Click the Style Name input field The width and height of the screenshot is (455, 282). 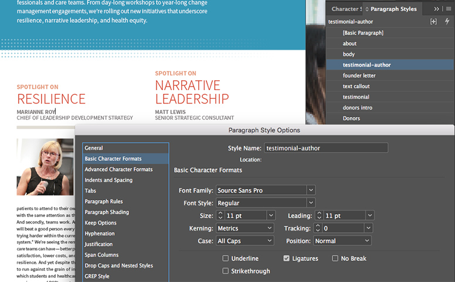[x=326, y=148]
